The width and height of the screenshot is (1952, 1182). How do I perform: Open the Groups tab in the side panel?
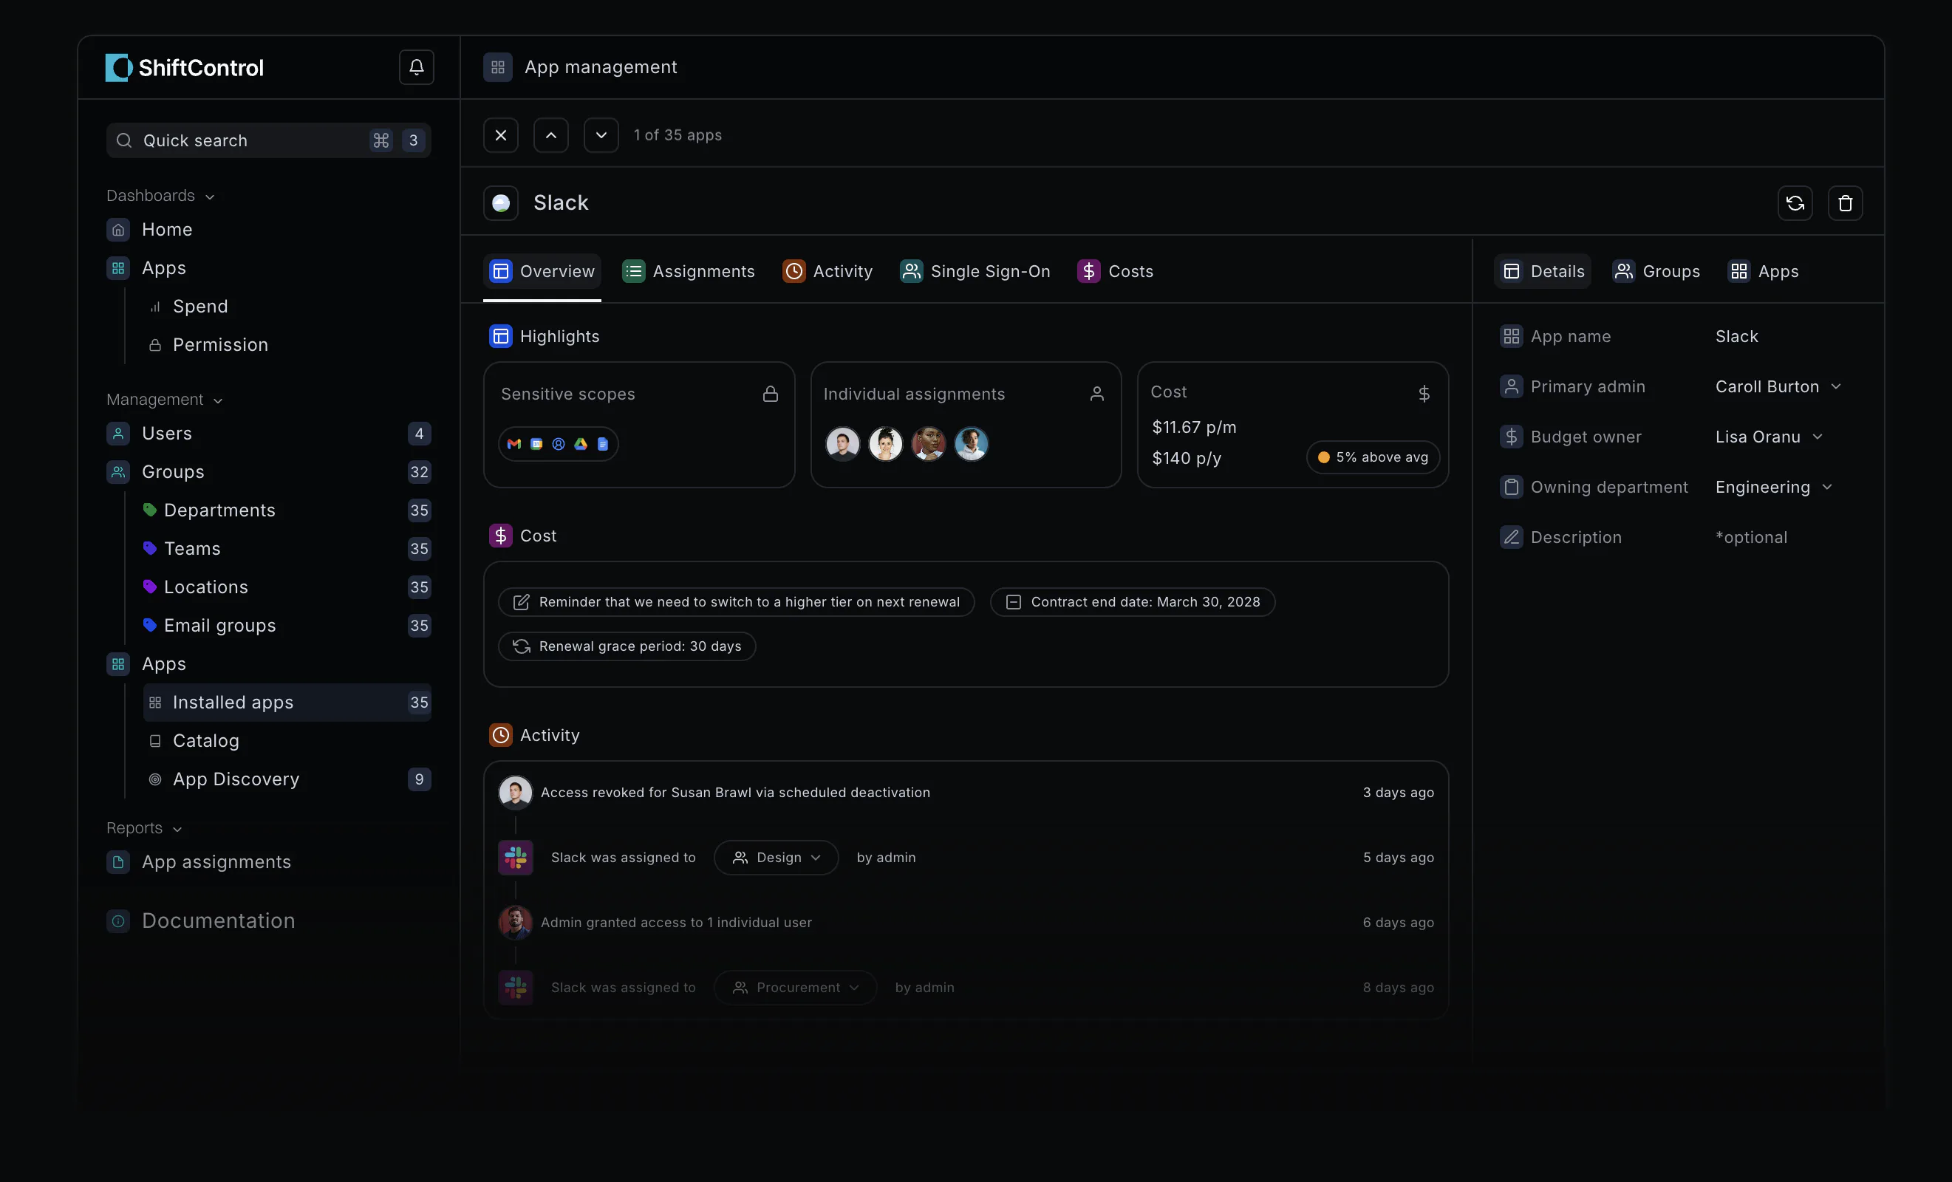pos(1656,271)
